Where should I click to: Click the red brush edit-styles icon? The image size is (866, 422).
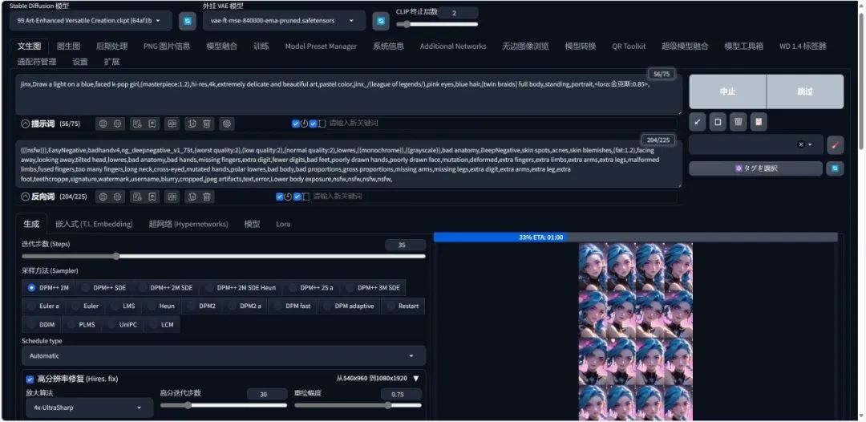tap(835, 144)
